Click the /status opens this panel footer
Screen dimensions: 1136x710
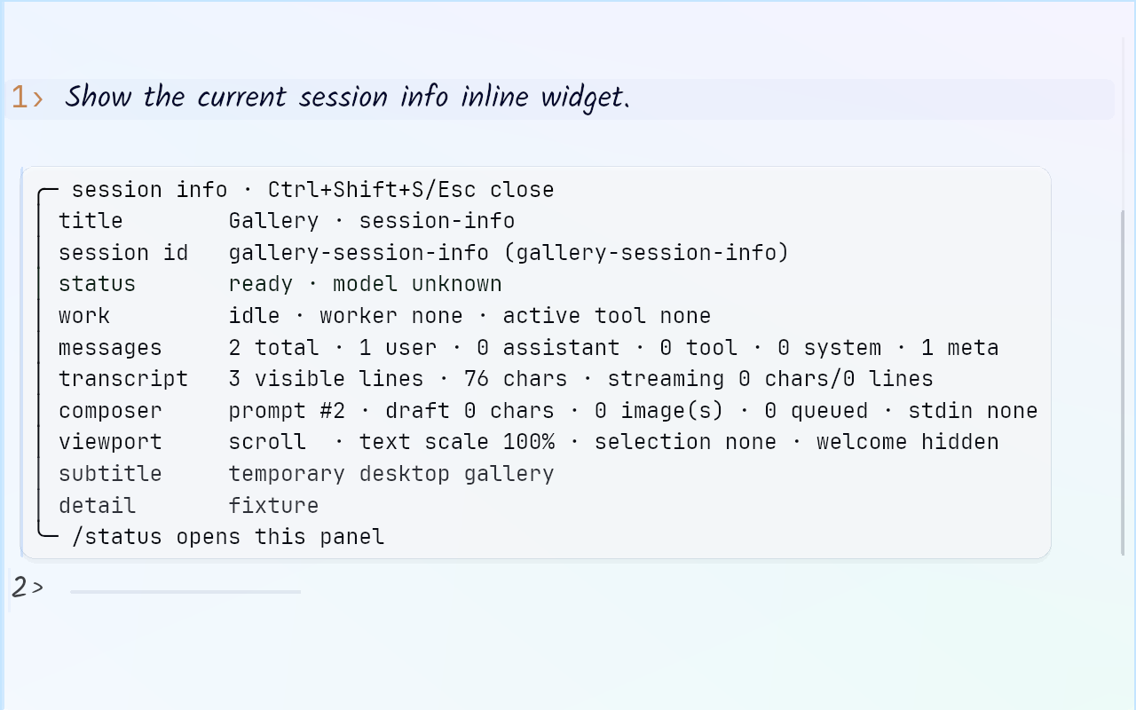[228, 537]
